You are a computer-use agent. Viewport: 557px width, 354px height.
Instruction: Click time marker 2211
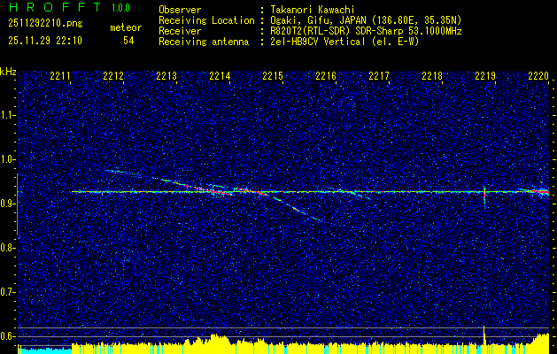(60, 75)
